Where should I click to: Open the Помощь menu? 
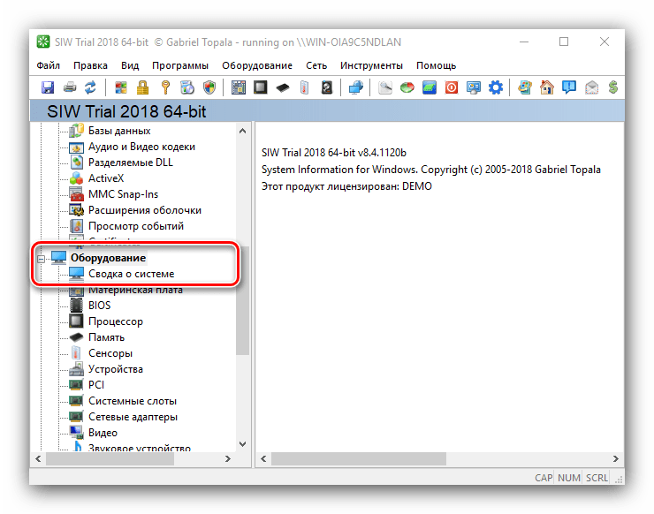(437, 65)
